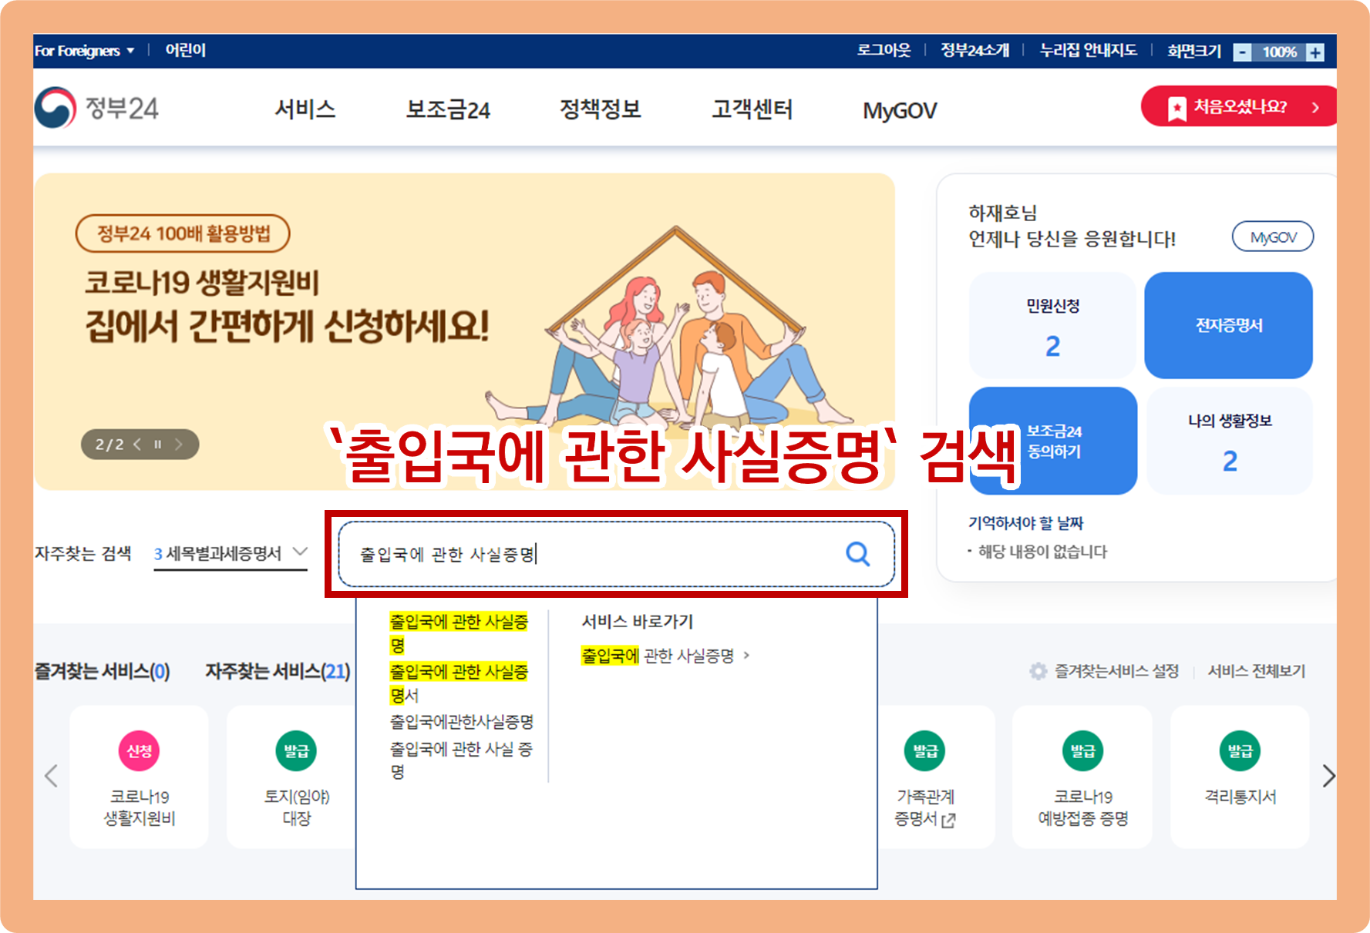The width and height of the screenshot is (1370, 933).
Task: Expand 자주찾는 검색 dropdown 세목별과세증명서
Action: pos(231,553)
